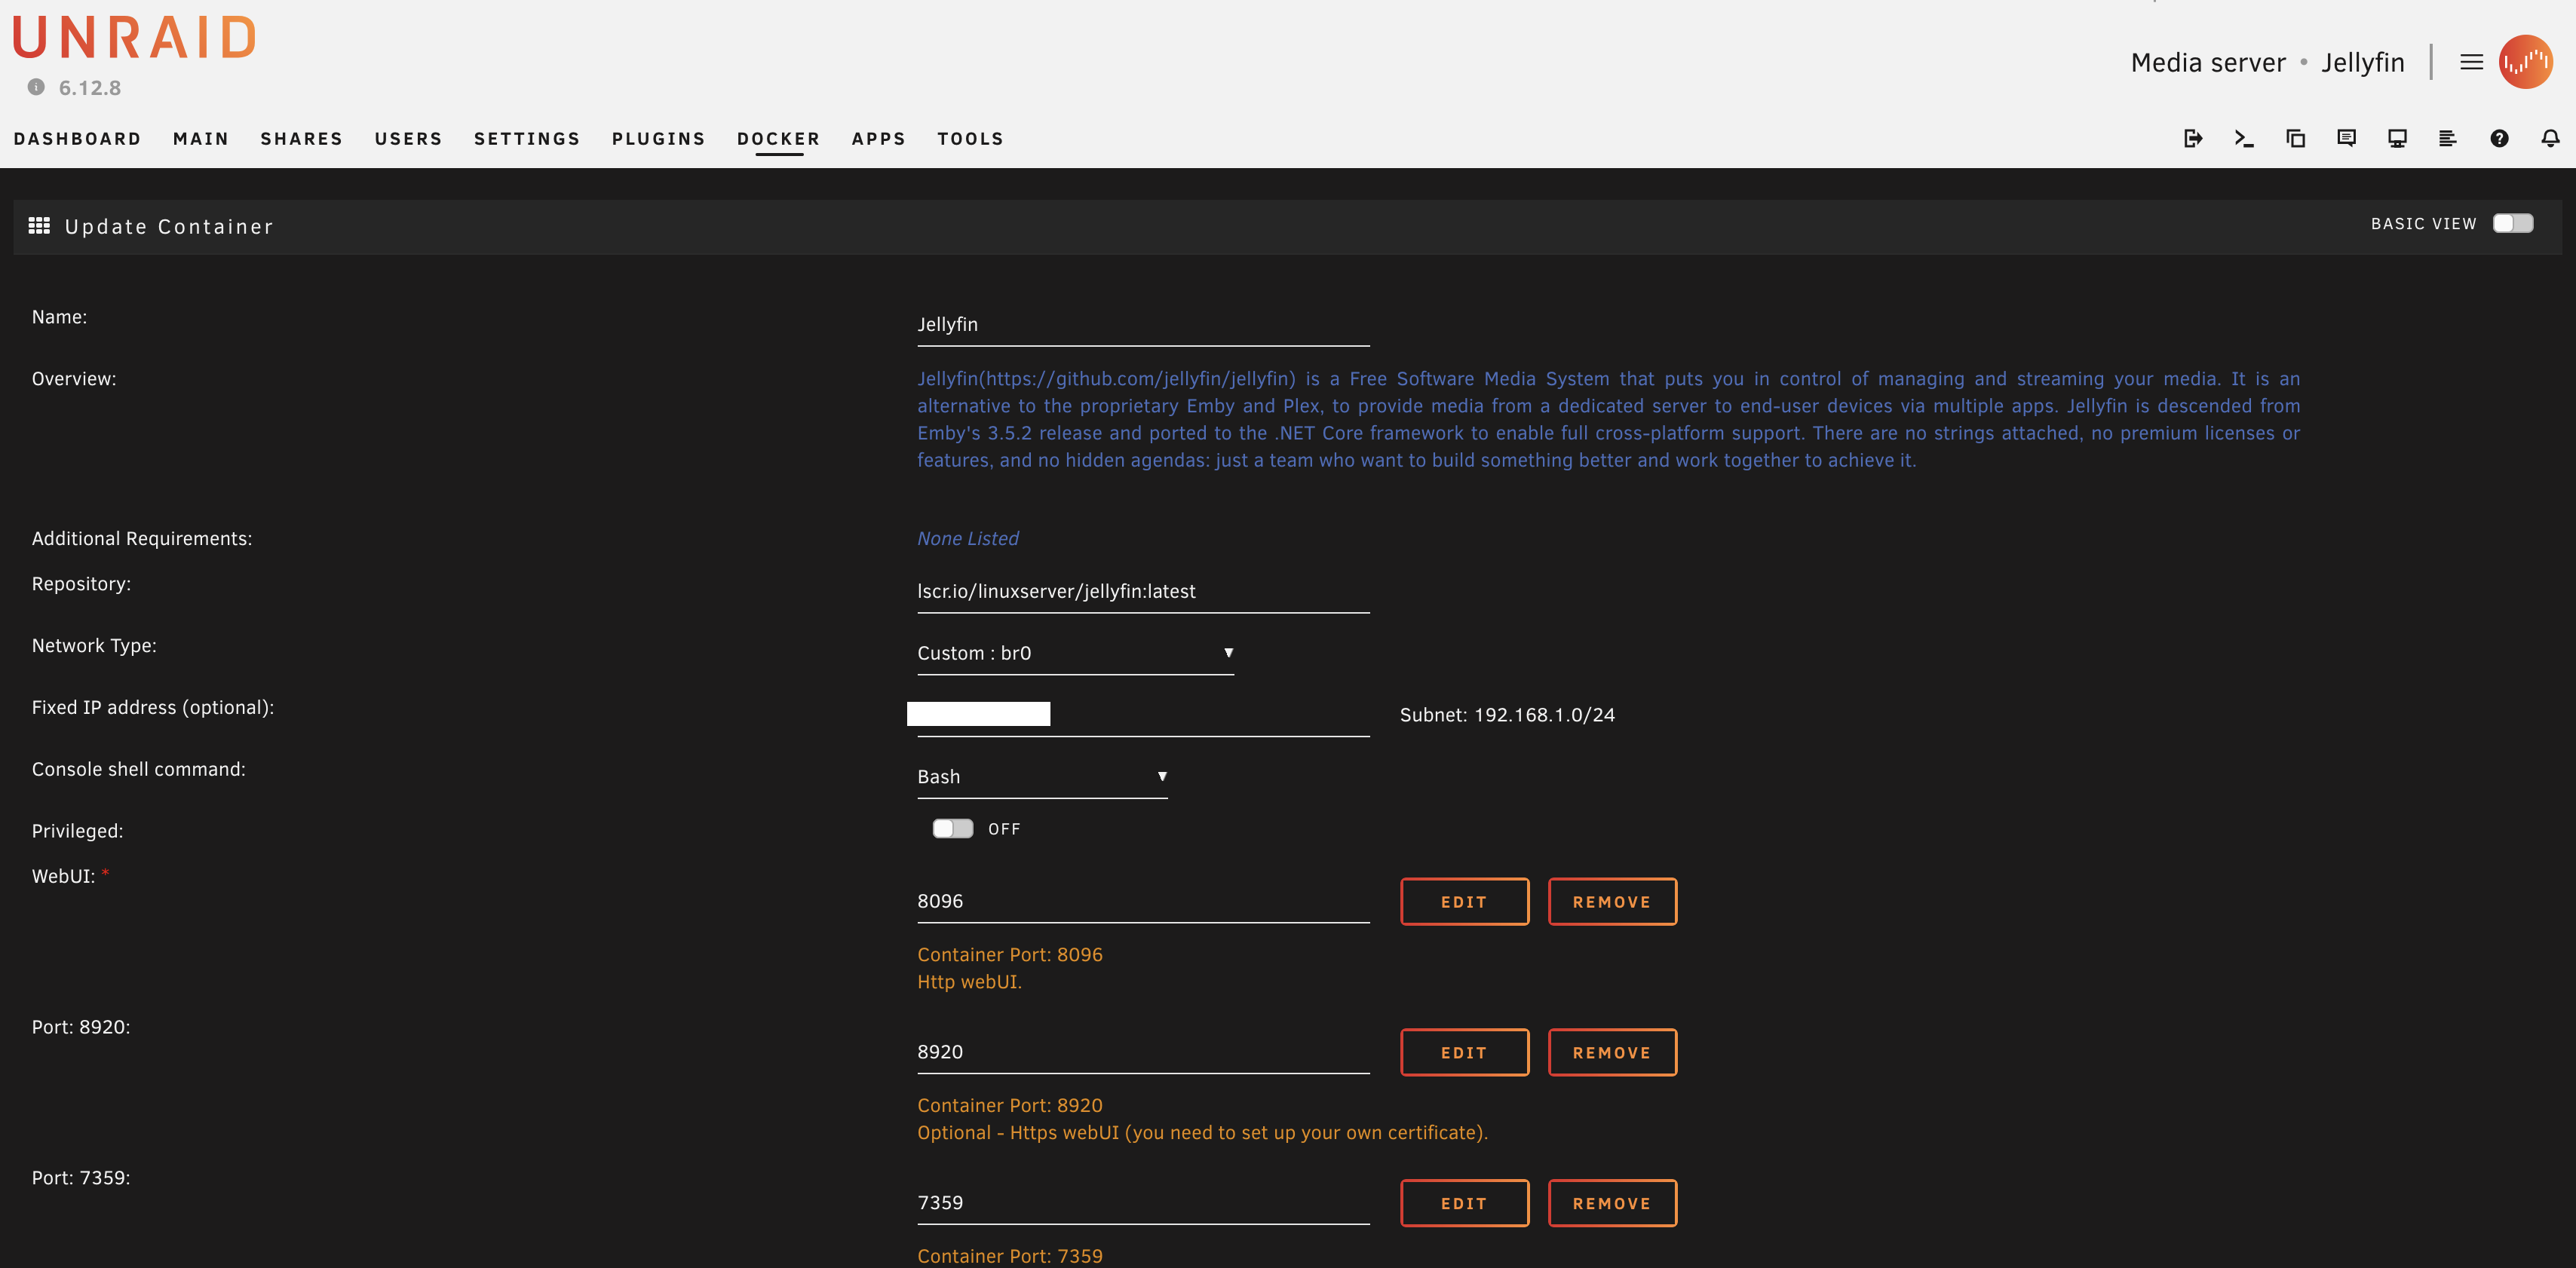Open the Console shell command Bash dropdown
Image resolution: width=2576 pixels, height=1268 pixels.
pos(1041,777)
